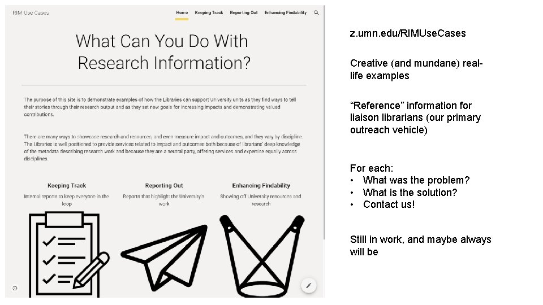Open Enhancing Findability in top navigation
Viewport: 543px width, 305px height.
coord(286,12)
